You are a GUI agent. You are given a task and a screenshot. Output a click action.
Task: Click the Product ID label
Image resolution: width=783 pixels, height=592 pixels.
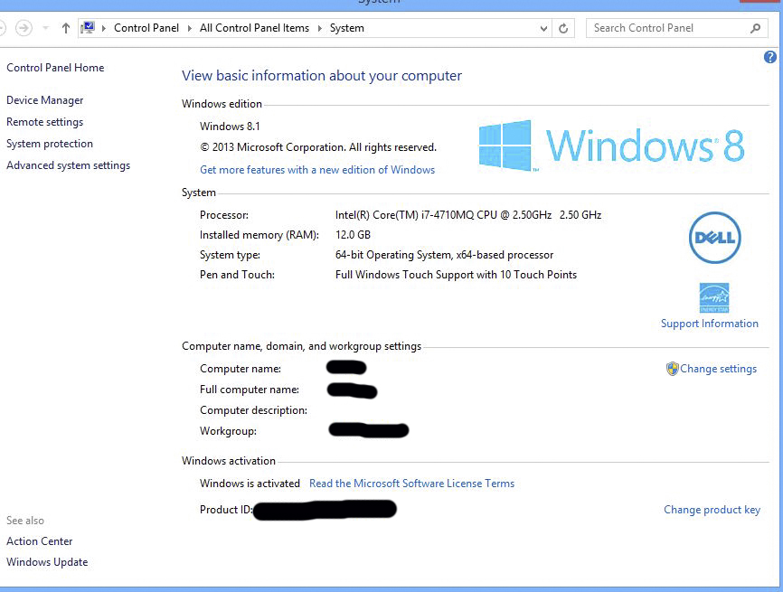(226, 510)
